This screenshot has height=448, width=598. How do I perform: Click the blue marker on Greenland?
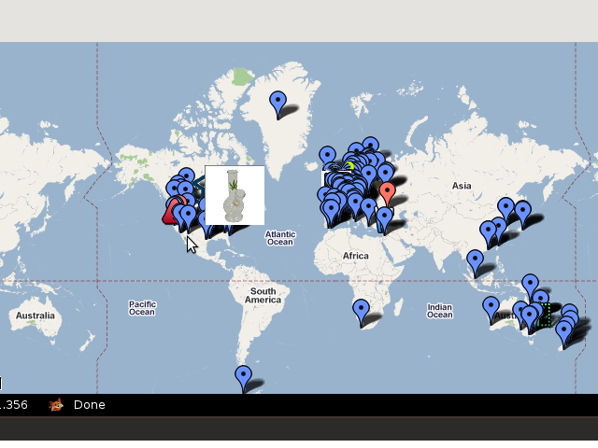(278, 102)
